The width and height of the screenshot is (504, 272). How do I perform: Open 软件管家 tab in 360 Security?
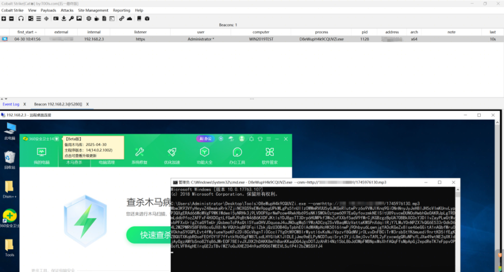pos(270,156)
